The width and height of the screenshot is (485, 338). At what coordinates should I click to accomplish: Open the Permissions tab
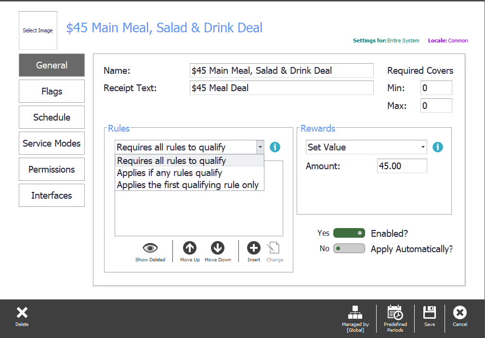(x=52, y=169)
